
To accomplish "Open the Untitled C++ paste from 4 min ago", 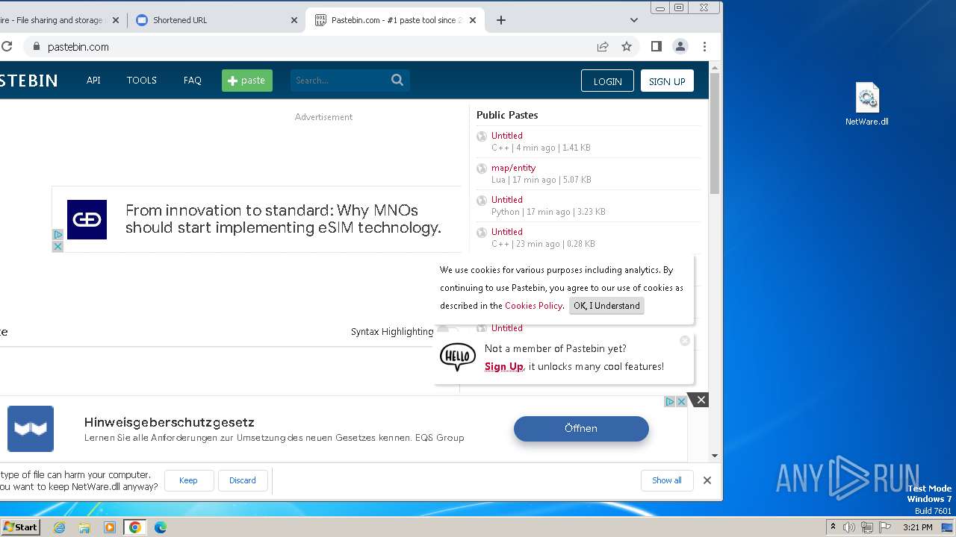I will pyautogui.click(x=506, y=136).
